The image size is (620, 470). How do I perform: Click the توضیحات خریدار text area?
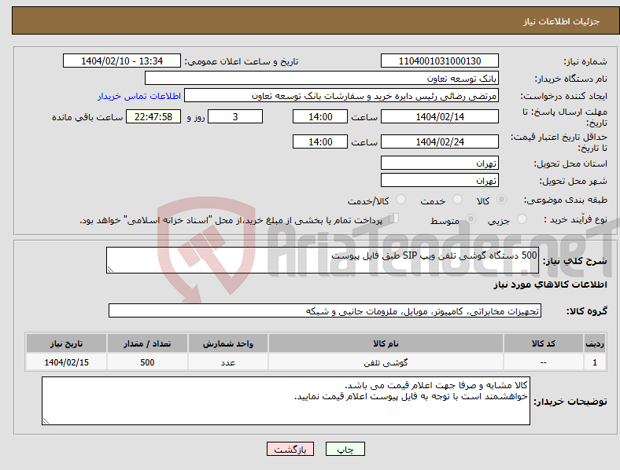pyautogui.click(x=286, y=401)
